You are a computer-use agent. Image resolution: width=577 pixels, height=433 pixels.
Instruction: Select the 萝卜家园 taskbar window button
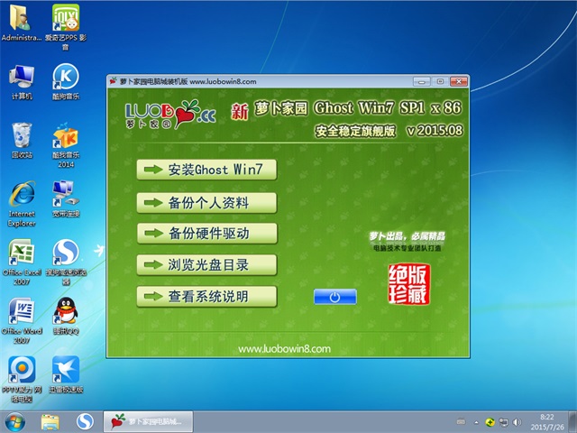pos(148,421)
